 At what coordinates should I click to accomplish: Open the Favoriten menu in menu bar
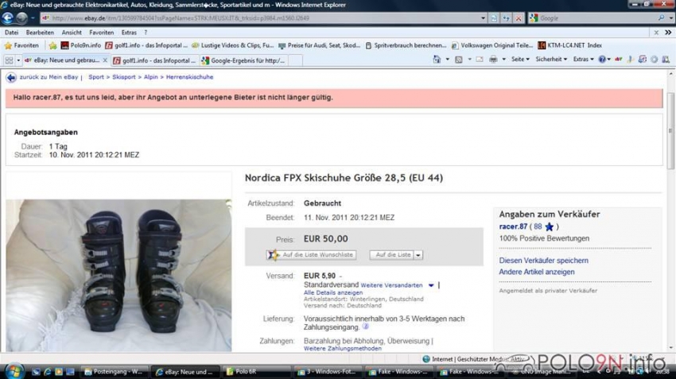click(x=101, y=33)
